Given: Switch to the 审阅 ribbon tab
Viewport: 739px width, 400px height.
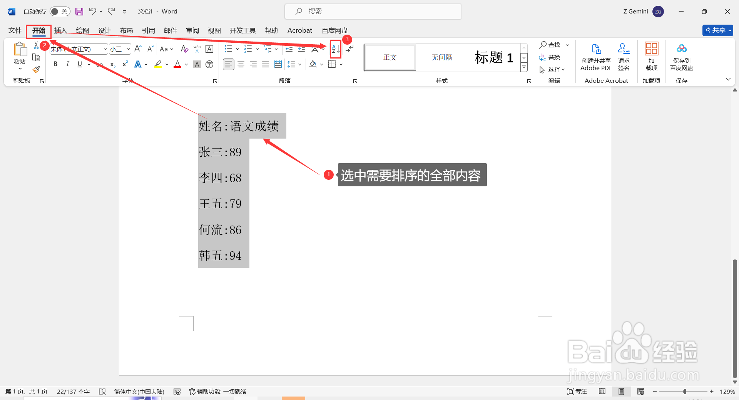Looking at the screenshot, I should tap(192, 30).
